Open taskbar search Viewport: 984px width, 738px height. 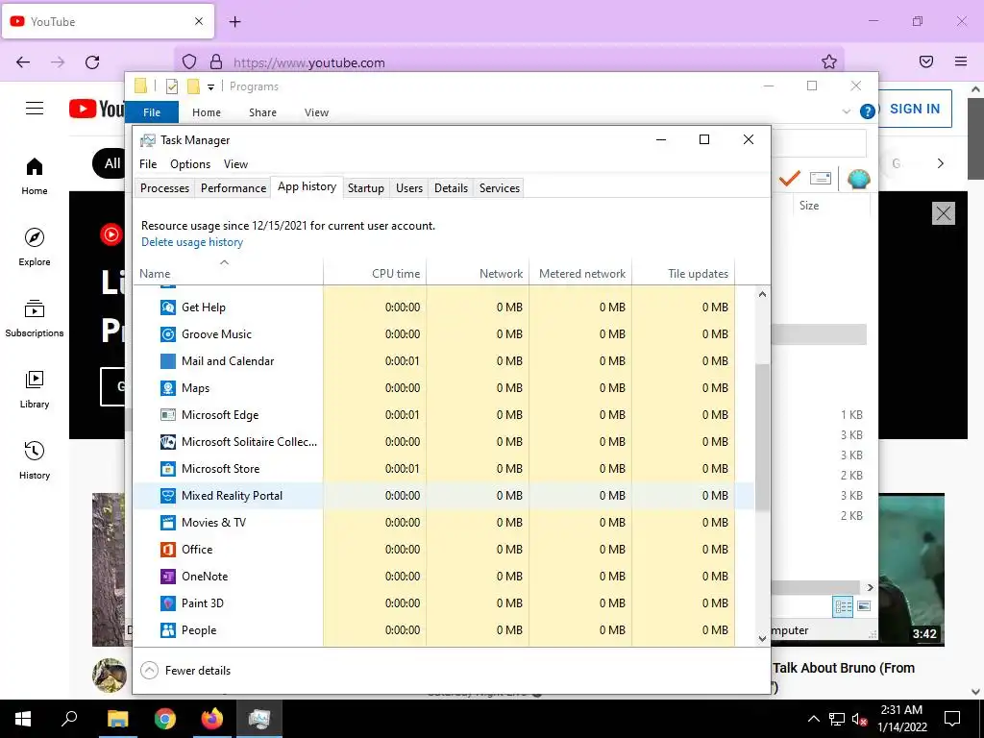[x=69, y=719]
